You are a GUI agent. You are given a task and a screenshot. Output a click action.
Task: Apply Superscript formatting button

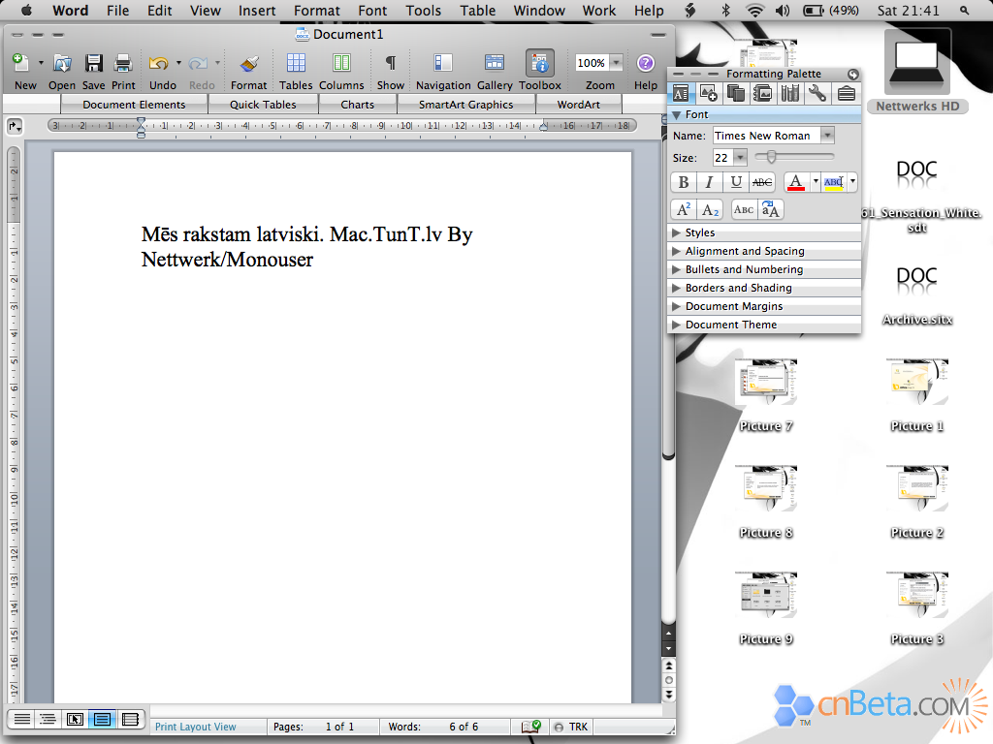pos(684,209)
